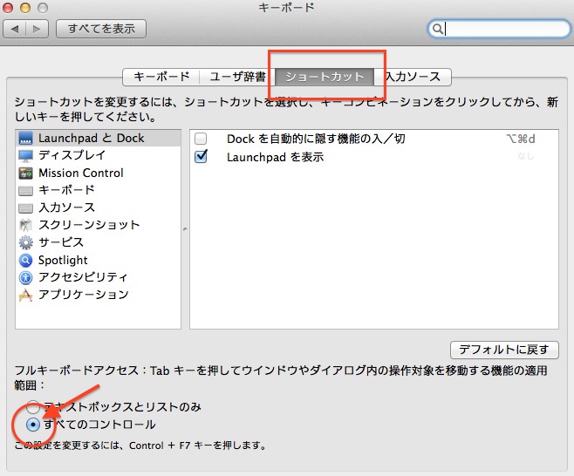Select すべてのコントロール radio button
The width and height of the screenshot is (574, 476).
[x=33, y=425]
